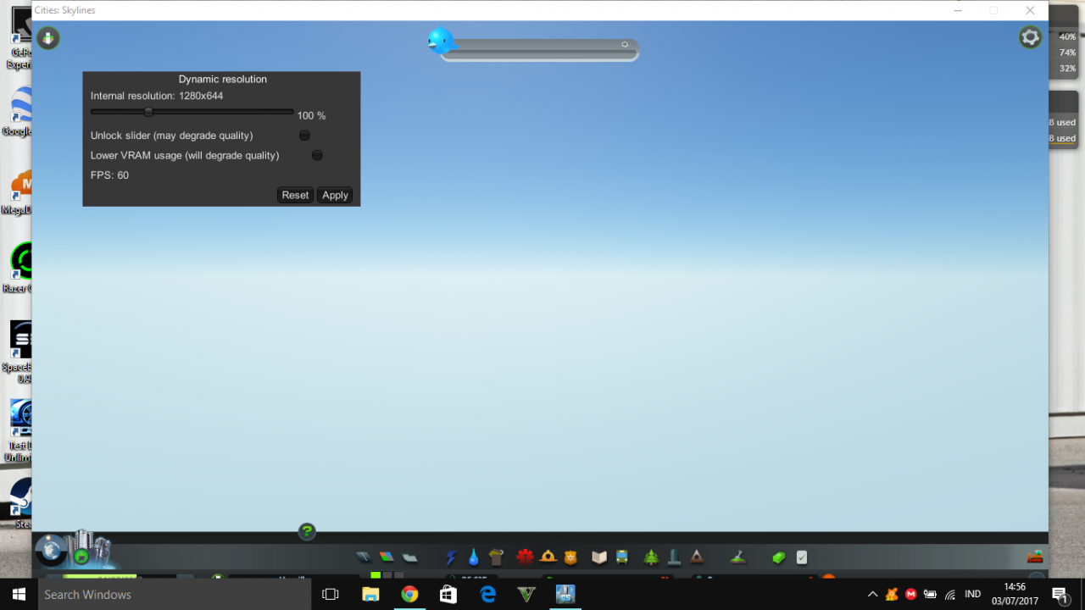Viewport: 1085px width, 610px height.
Task: Select the Garbage services icon
Action: (497, 557)
